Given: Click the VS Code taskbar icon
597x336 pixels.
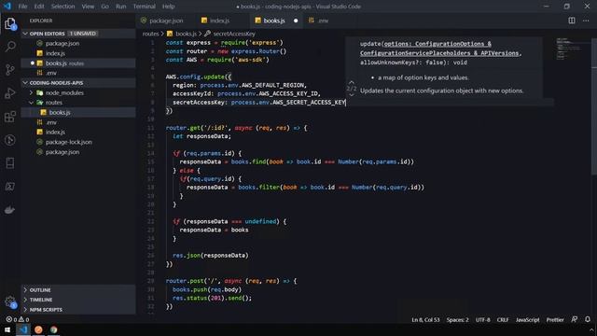Looking at the screenshot, I should tap(23, 329).
